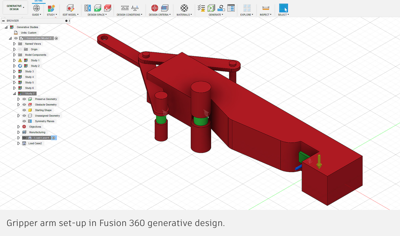Click the Pre-check icon in Generate group

click(201, 8)
